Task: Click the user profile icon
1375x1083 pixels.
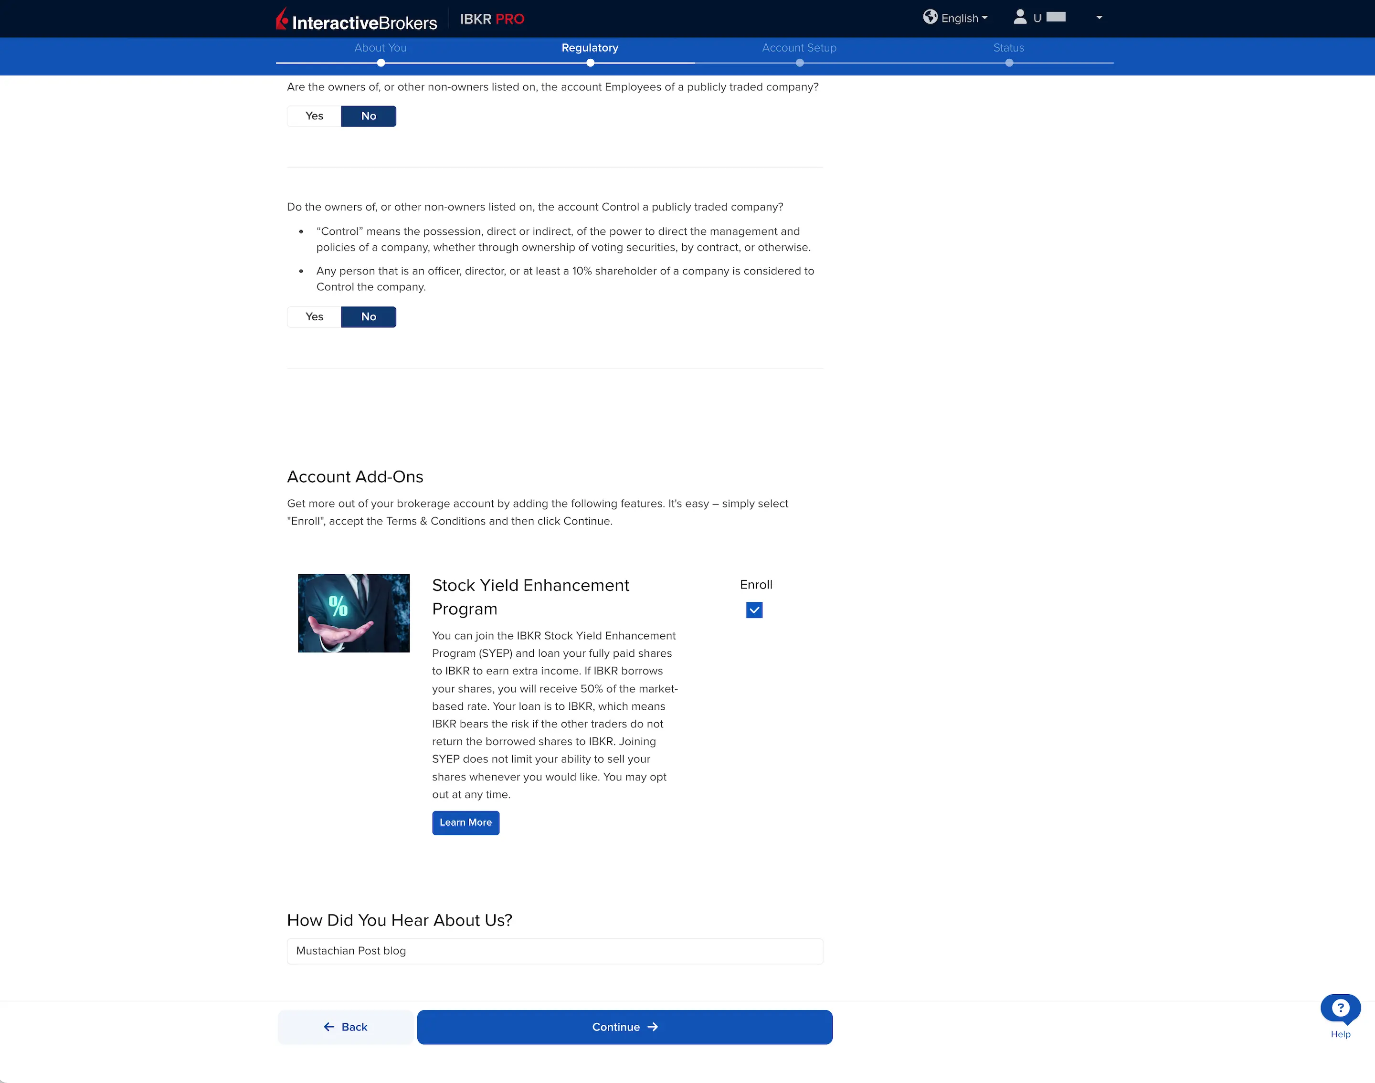Action: click(1019, 17)
